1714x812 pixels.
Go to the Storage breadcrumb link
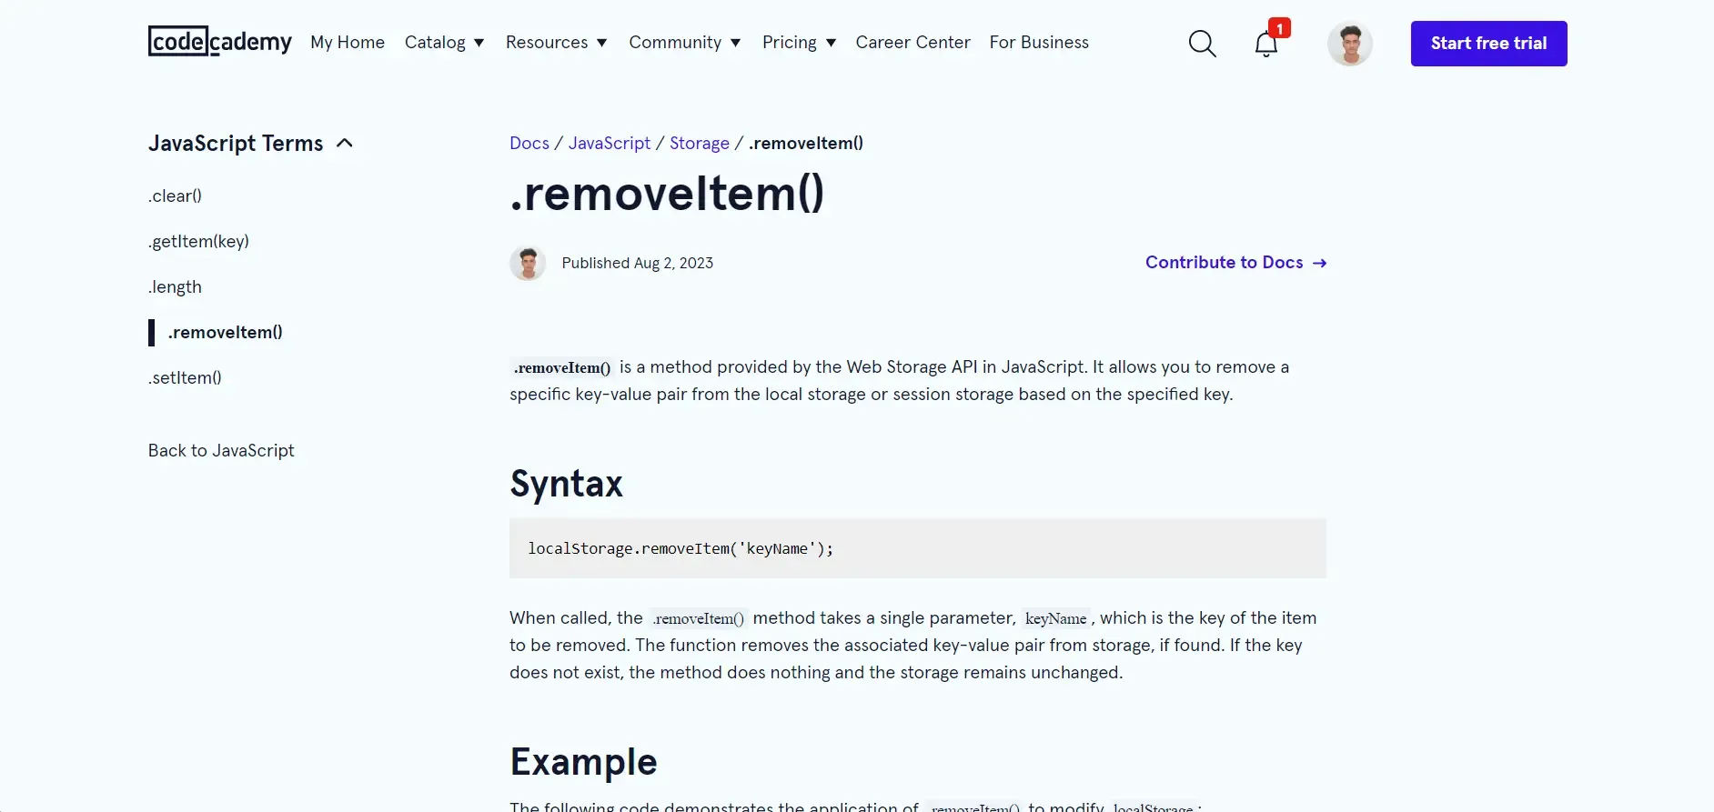(699, 144)
